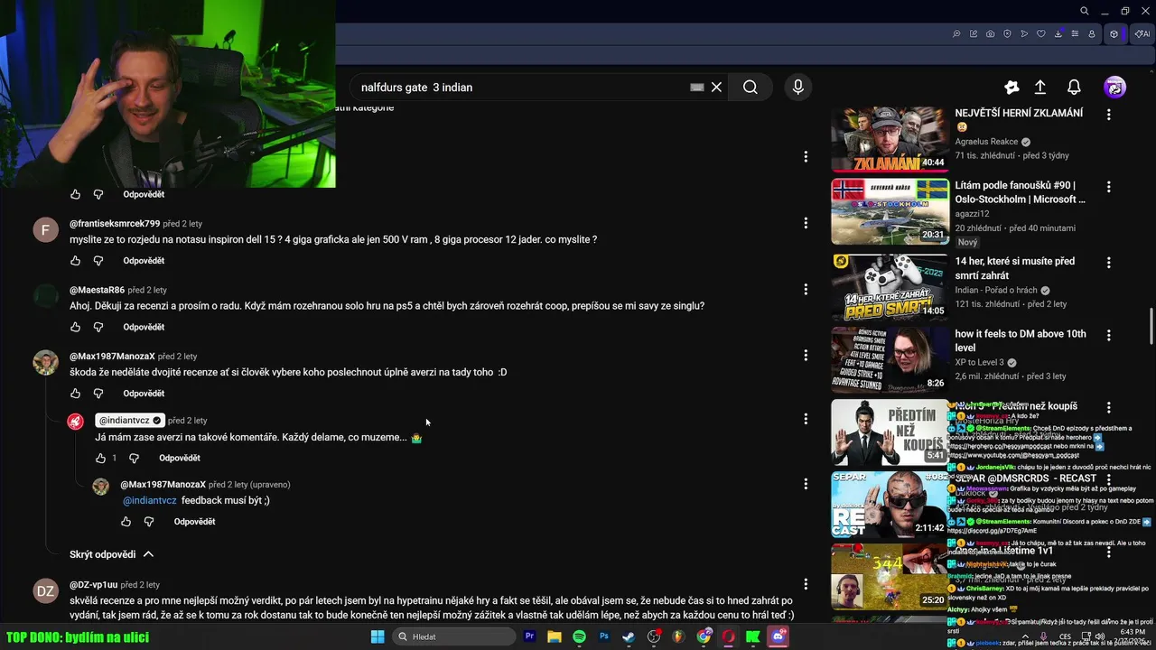Open @DZ-vp1uu channel link

tap(94, 585)
